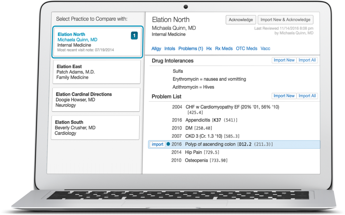This screenshot has height=215, width=345.
Task: Select the Osteopenia problem row
Action: click(199, 160)
